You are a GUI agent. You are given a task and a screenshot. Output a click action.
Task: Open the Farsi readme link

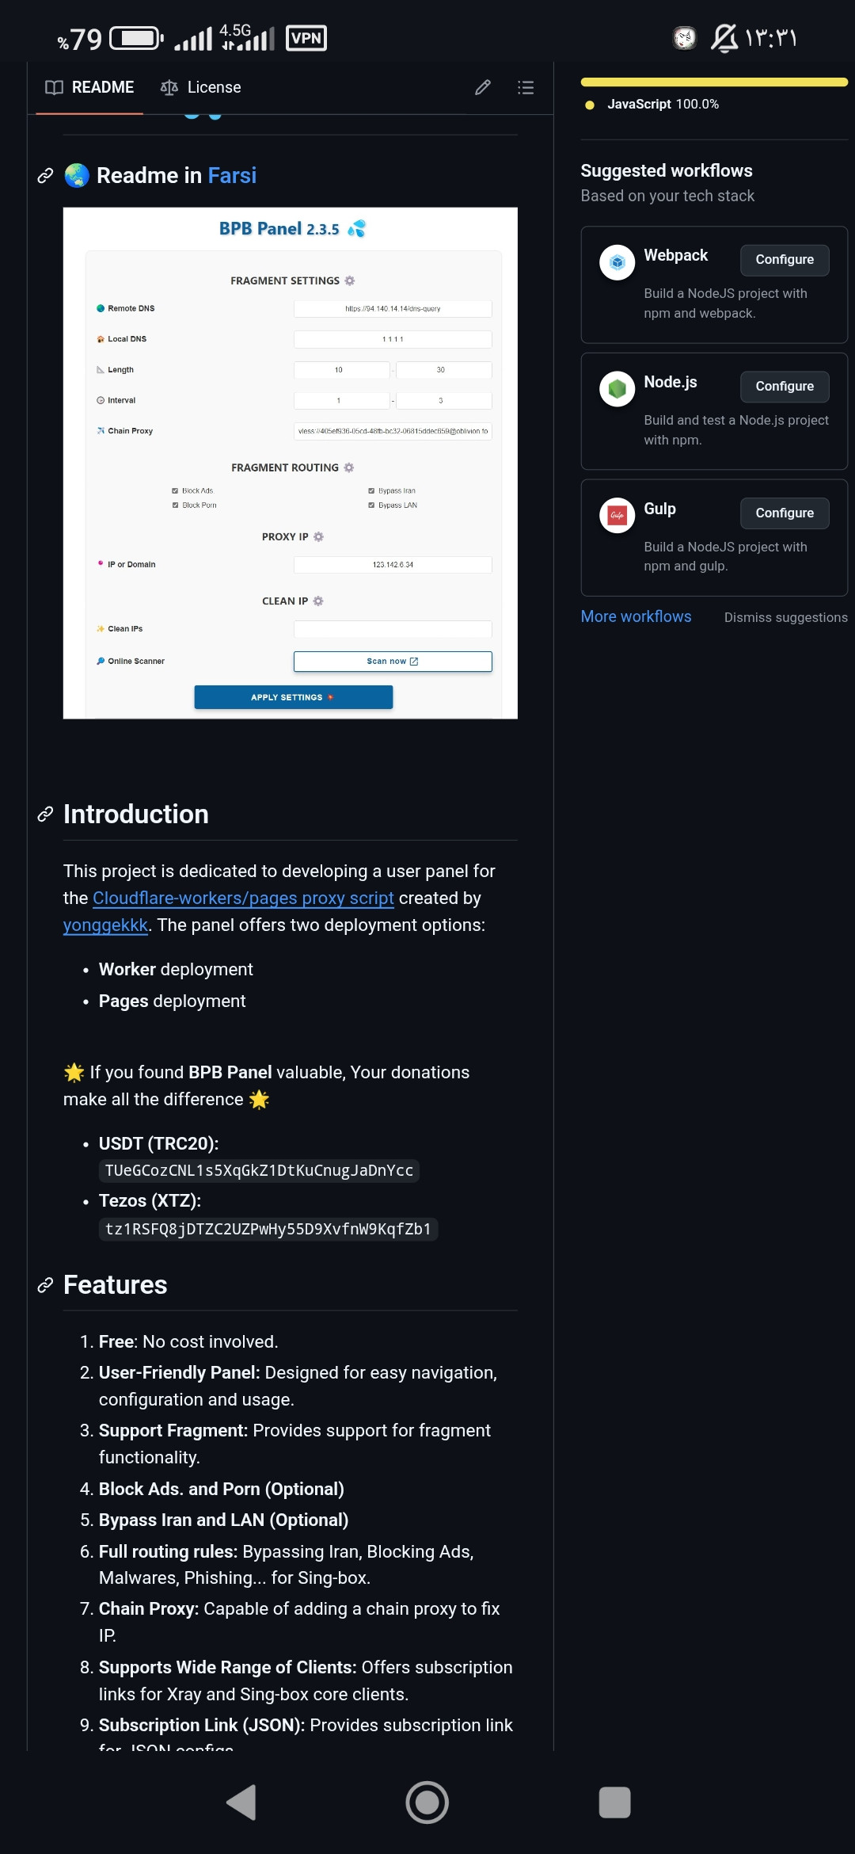point(232,175)
